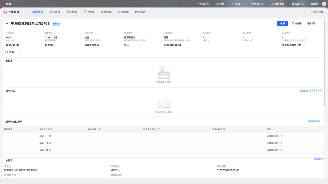Click the 青羊公房缴费平台 value
328x184 pixels.
coord(292,45)
